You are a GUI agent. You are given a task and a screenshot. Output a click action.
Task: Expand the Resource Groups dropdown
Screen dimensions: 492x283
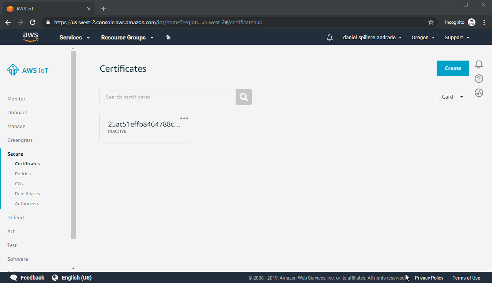tap(127, 38)
